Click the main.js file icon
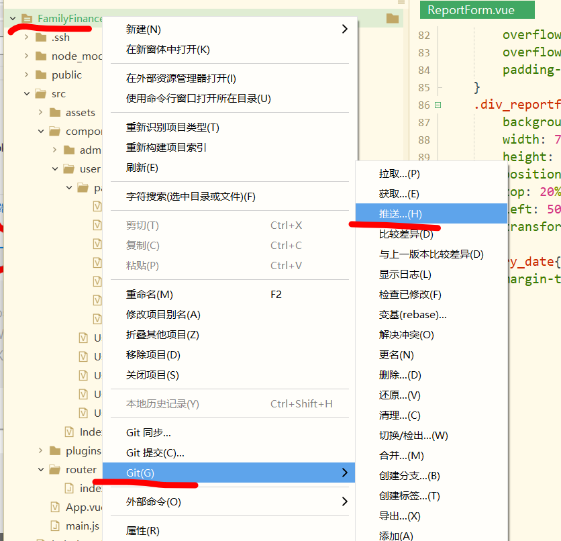561x541 pixels. pyautogui.click(x=56, y=526)
